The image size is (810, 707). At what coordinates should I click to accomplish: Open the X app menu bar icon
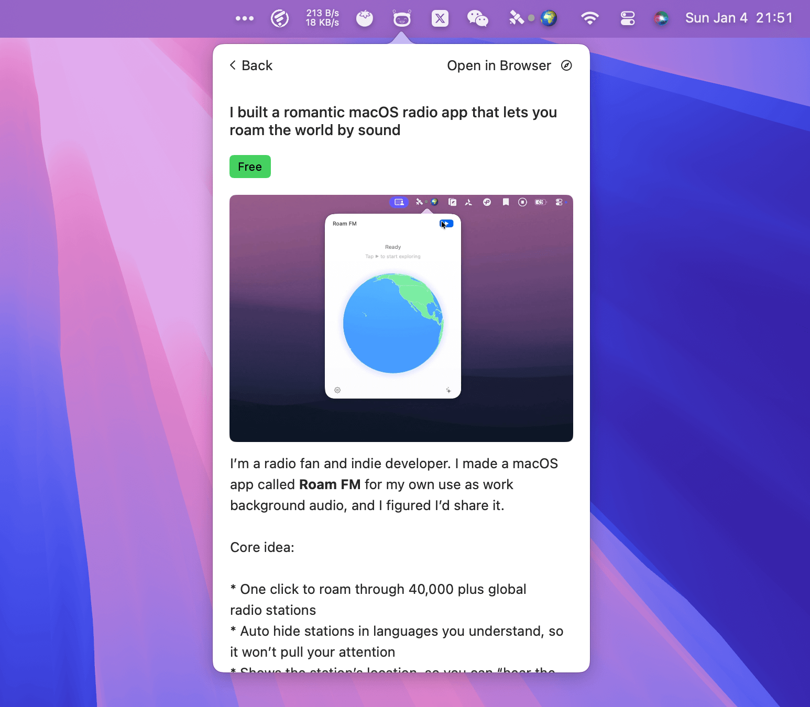coord(440,19)
